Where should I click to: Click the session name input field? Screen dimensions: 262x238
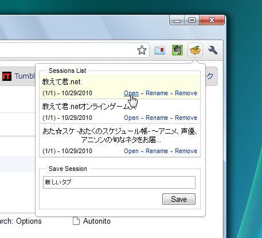tap(119, 182)
